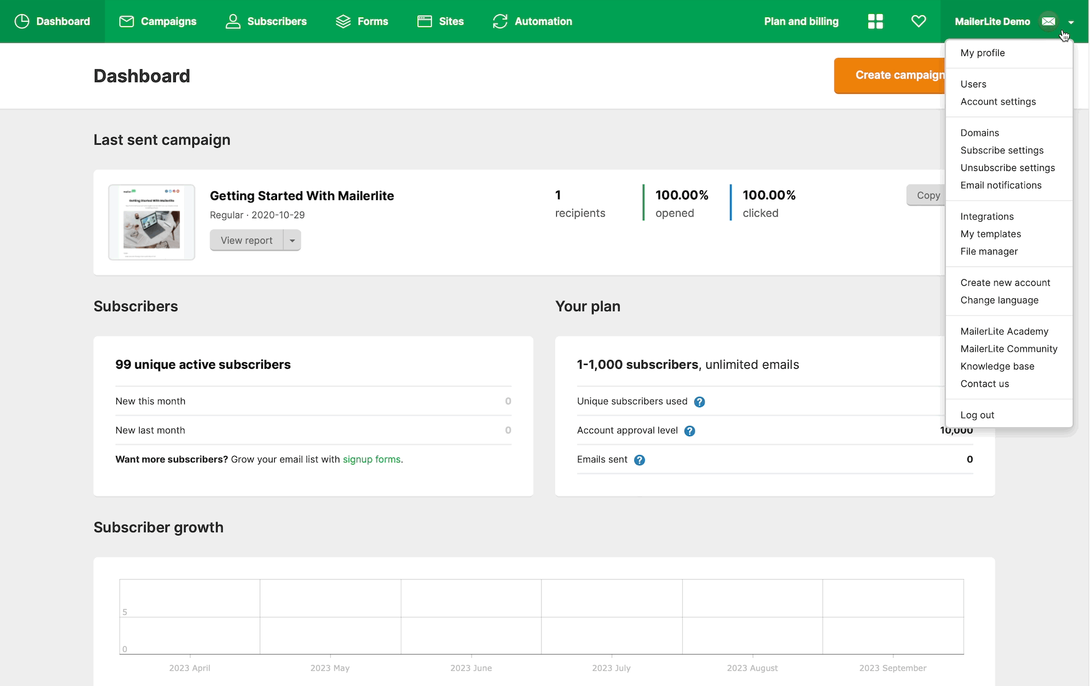Expand dropdown arrow next to View report
Image resolution: width=1090 pixels, height=686 pixels.
click(292, 240)
